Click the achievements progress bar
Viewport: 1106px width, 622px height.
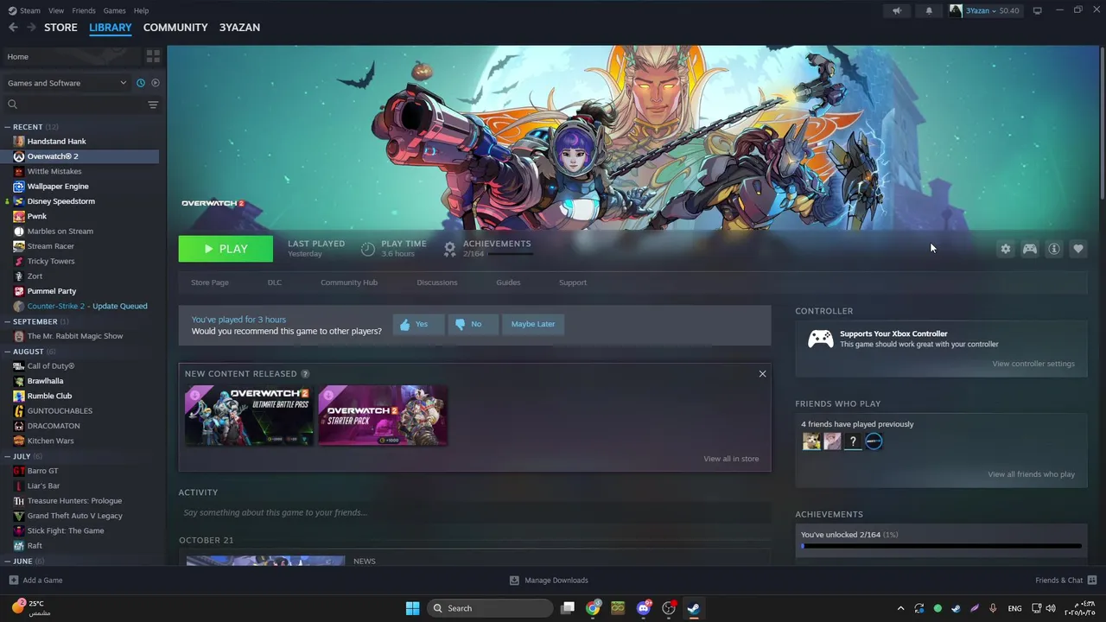(941, 546)
